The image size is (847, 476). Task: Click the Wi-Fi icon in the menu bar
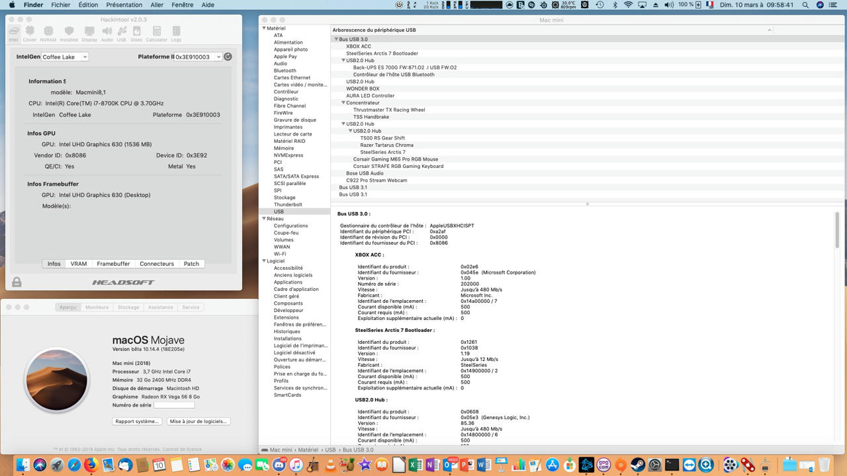tap(627, 5)
